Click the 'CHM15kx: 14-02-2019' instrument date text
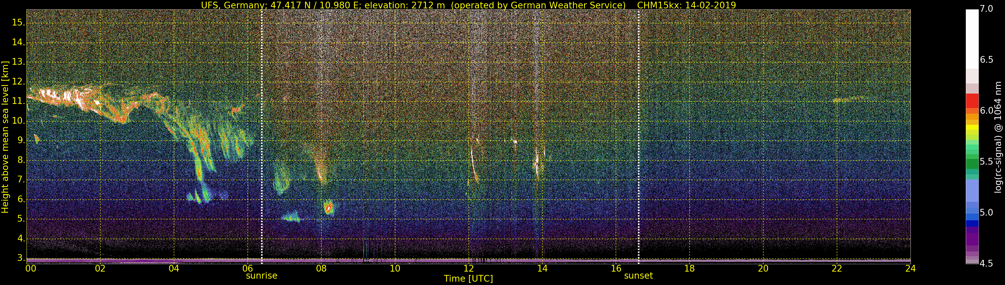 (686, 5)
